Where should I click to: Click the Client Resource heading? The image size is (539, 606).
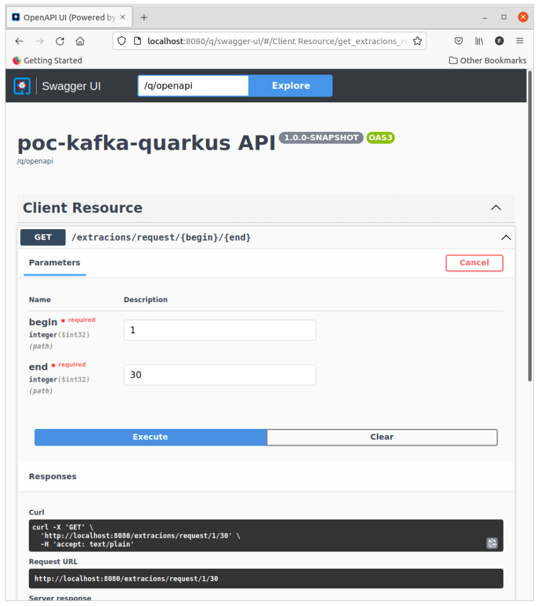(83, 208)
